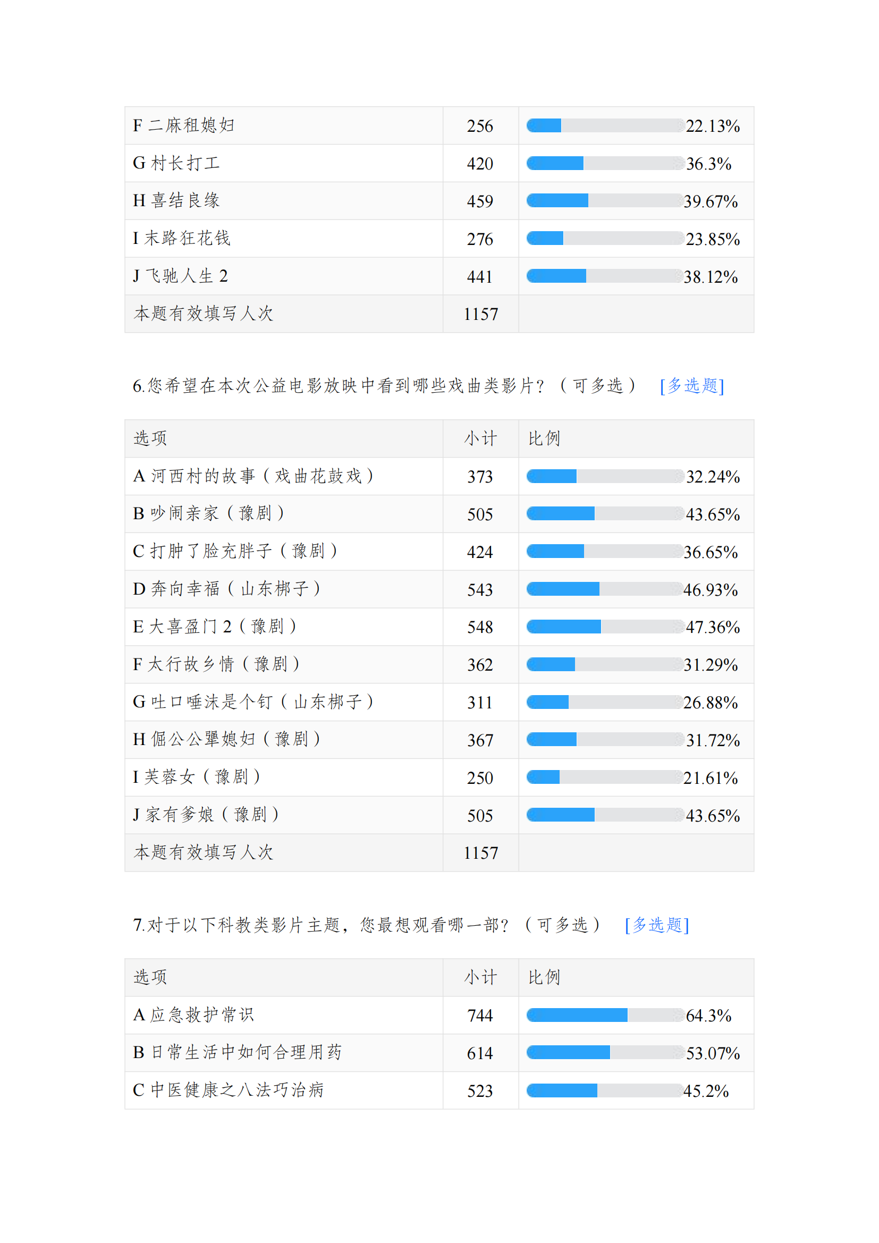Click question 7 title about 科教类影片
The width and height of the screenshot is (879, 1243).
click(366, 925)
